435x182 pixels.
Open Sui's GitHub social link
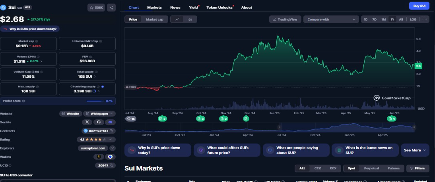pos(99,122)
